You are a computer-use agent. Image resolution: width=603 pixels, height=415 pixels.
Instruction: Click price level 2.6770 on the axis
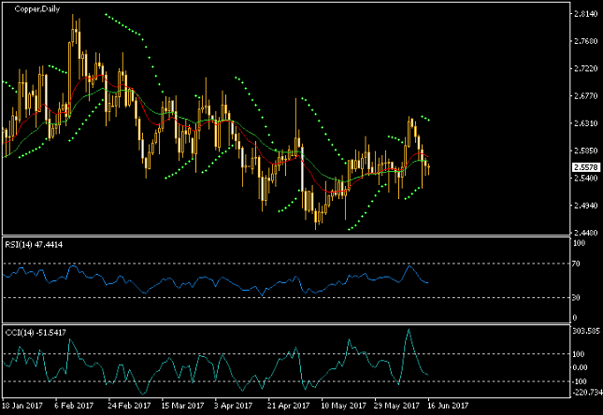point(585,95)
